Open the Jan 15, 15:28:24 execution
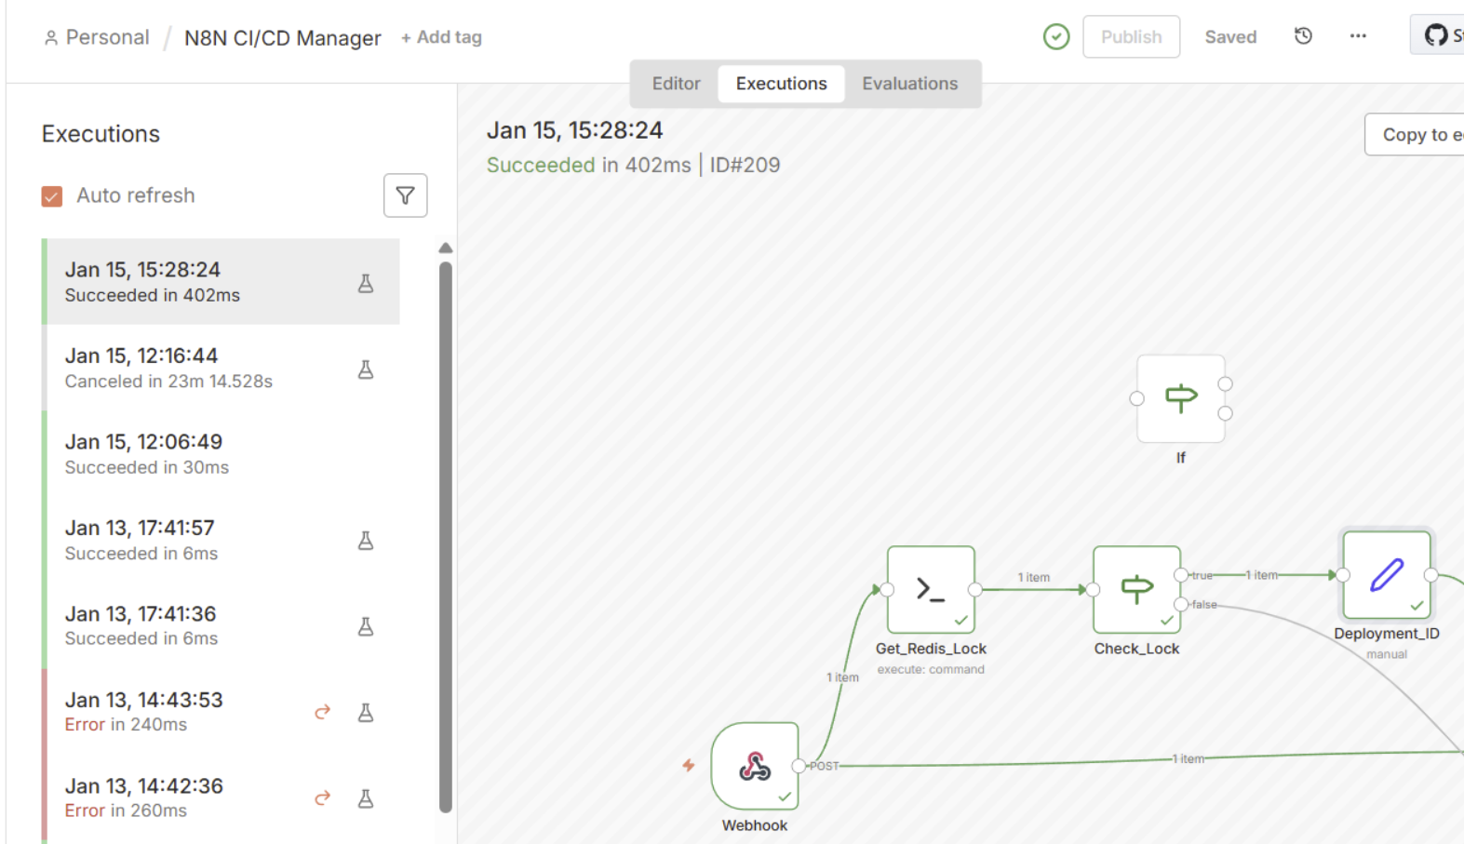This screenshot has width=1464, height=844. pyautogui.click(x=222, y=282)
